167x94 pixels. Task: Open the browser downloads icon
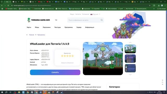[159, 5]
